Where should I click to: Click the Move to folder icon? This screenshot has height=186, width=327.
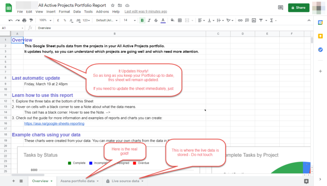coord(120,6)
